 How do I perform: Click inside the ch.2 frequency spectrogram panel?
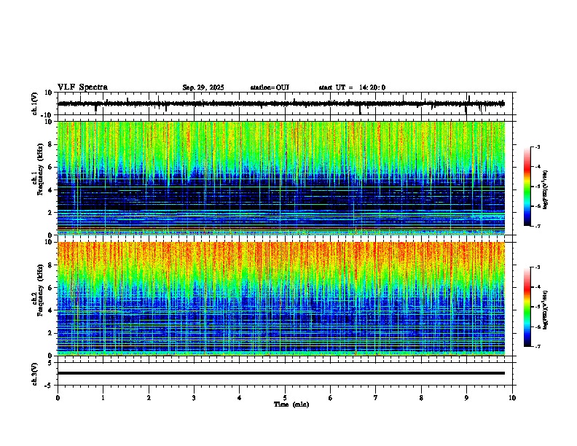281,299
